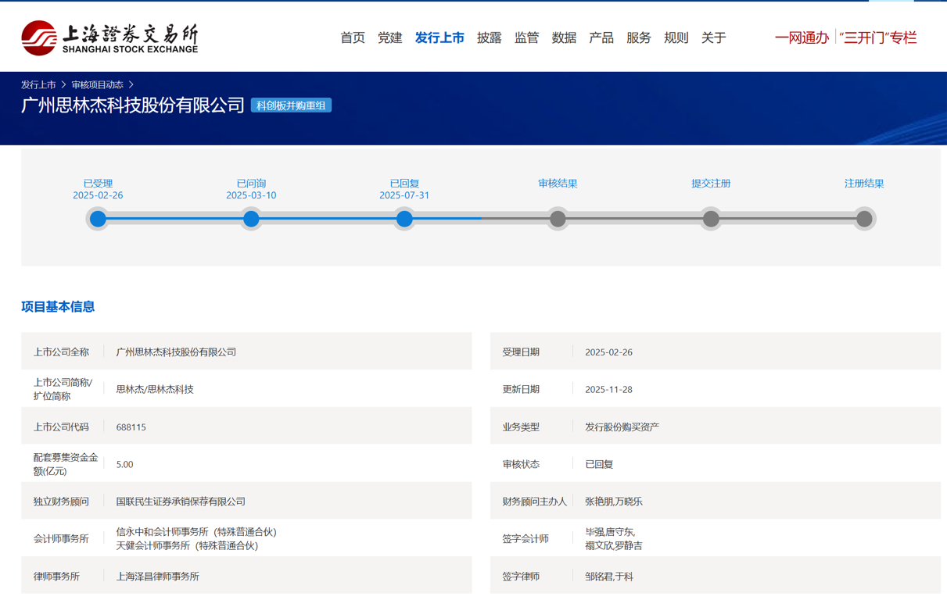This screenshot has height=600, width=947.
Task: Open the 产品 menu item
Action: [601, 37]
